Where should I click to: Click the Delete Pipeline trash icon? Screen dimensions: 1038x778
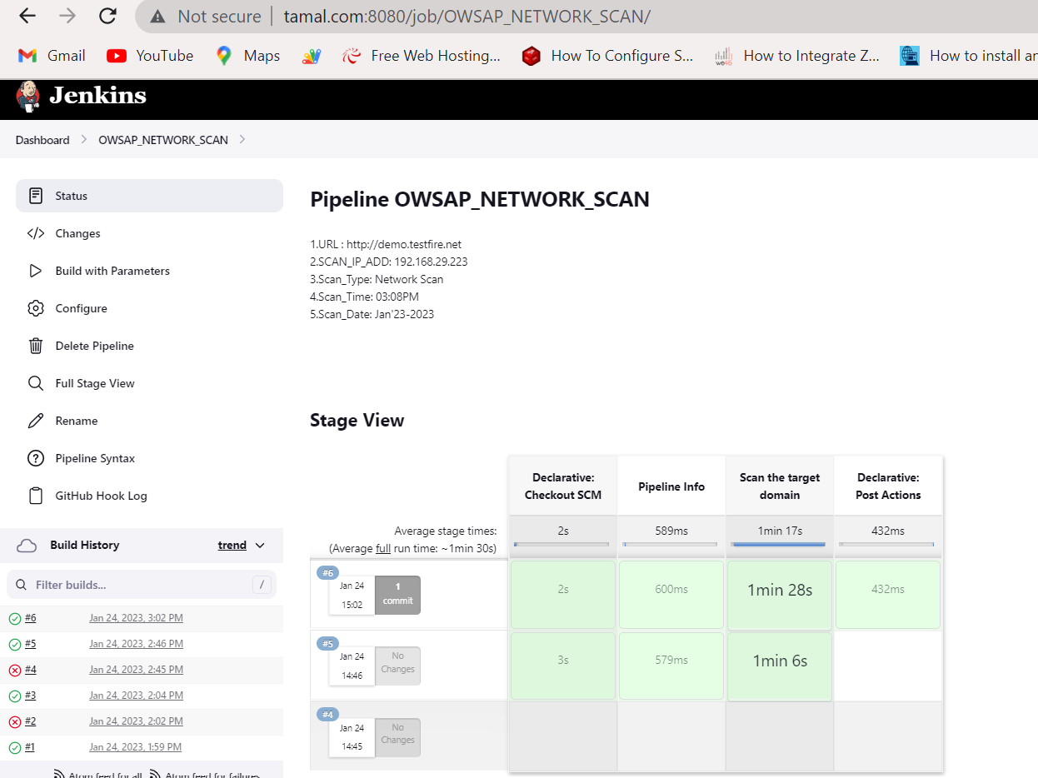pyautogui.click(x=35, y=346)
